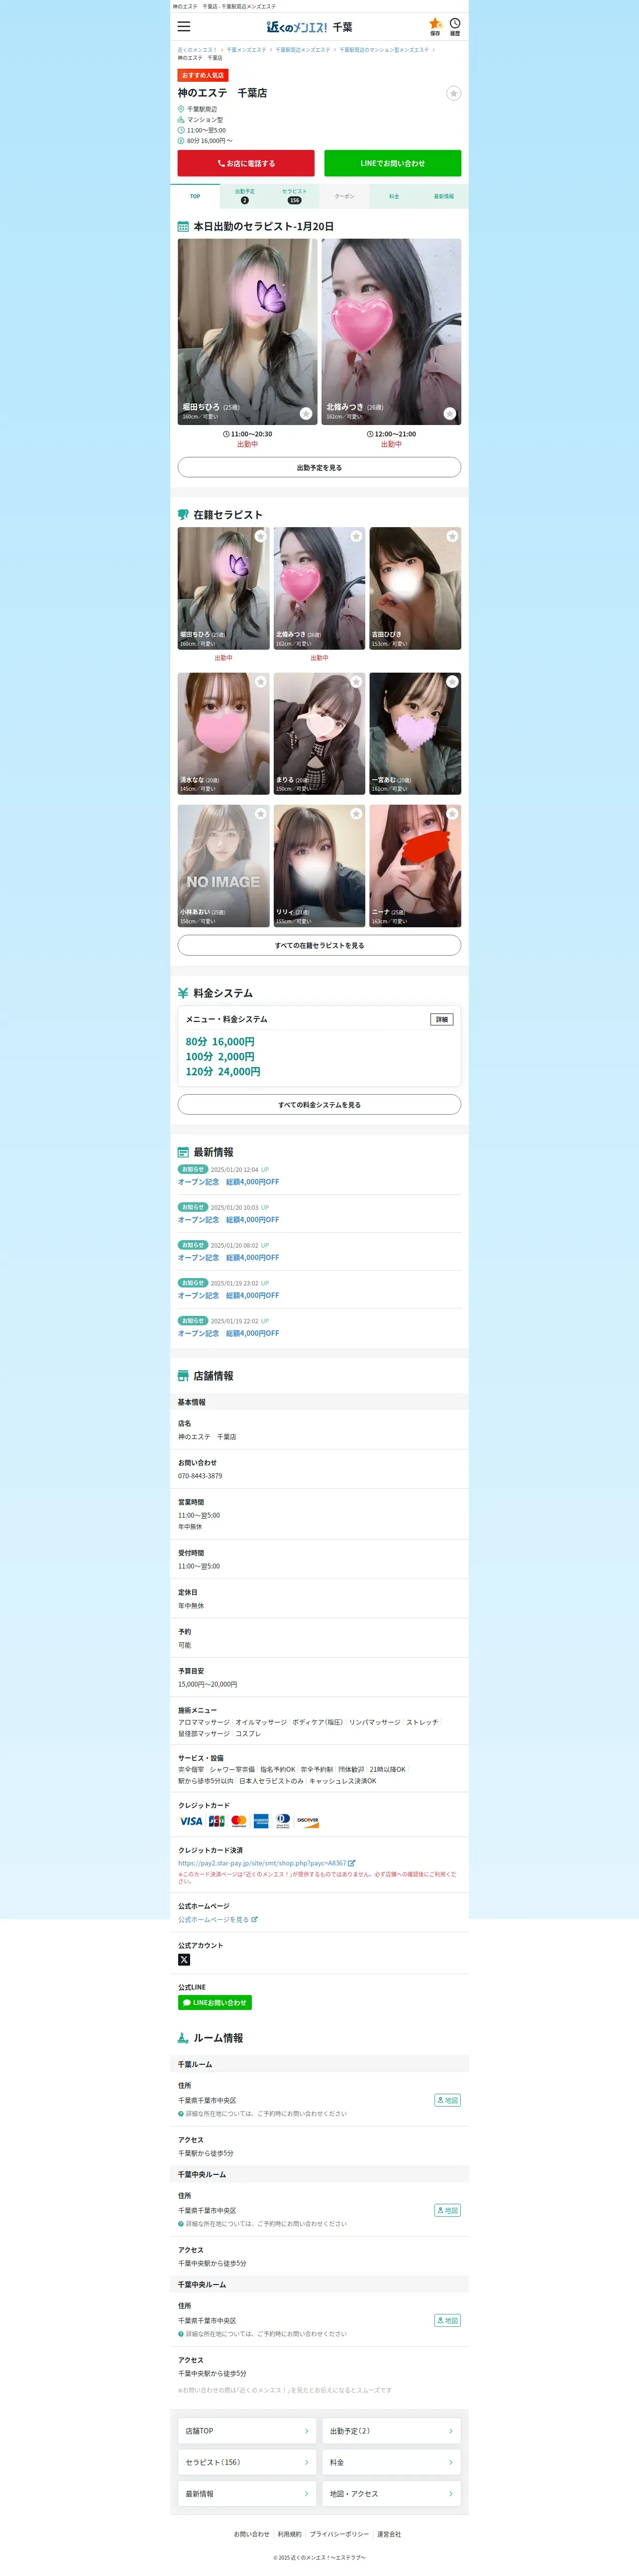The width and height of the screenshot is (639, 2576).
Task: Expand 出勤予定（2） footer navigation item
Action: pos(391,2431)
